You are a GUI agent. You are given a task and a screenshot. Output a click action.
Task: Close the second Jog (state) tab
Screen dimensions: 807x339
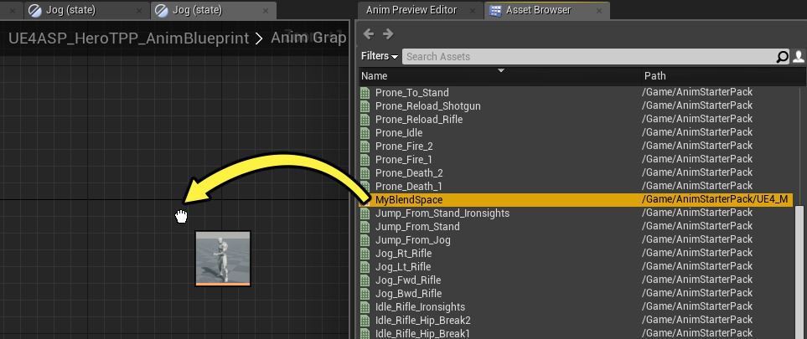tap(266, 11)
